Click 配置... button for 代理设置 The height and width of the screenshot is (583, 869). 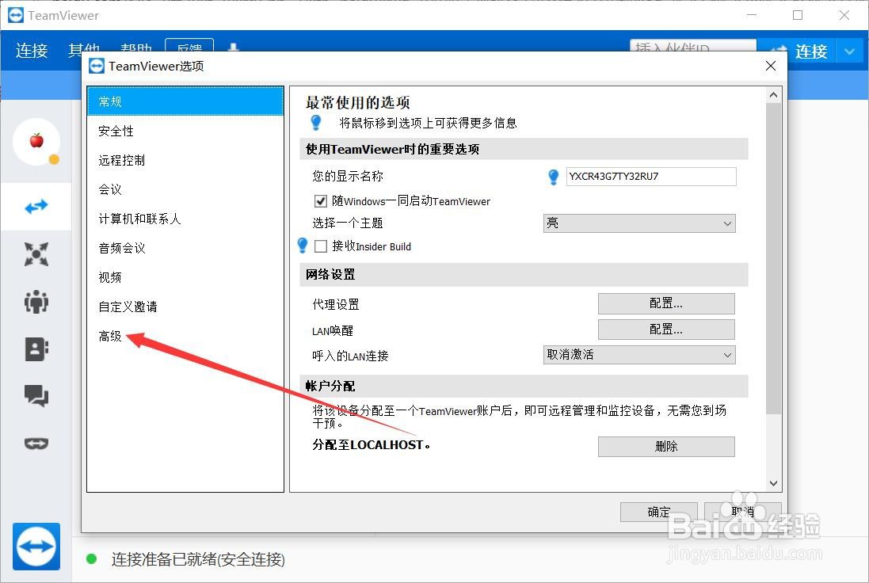666,303
